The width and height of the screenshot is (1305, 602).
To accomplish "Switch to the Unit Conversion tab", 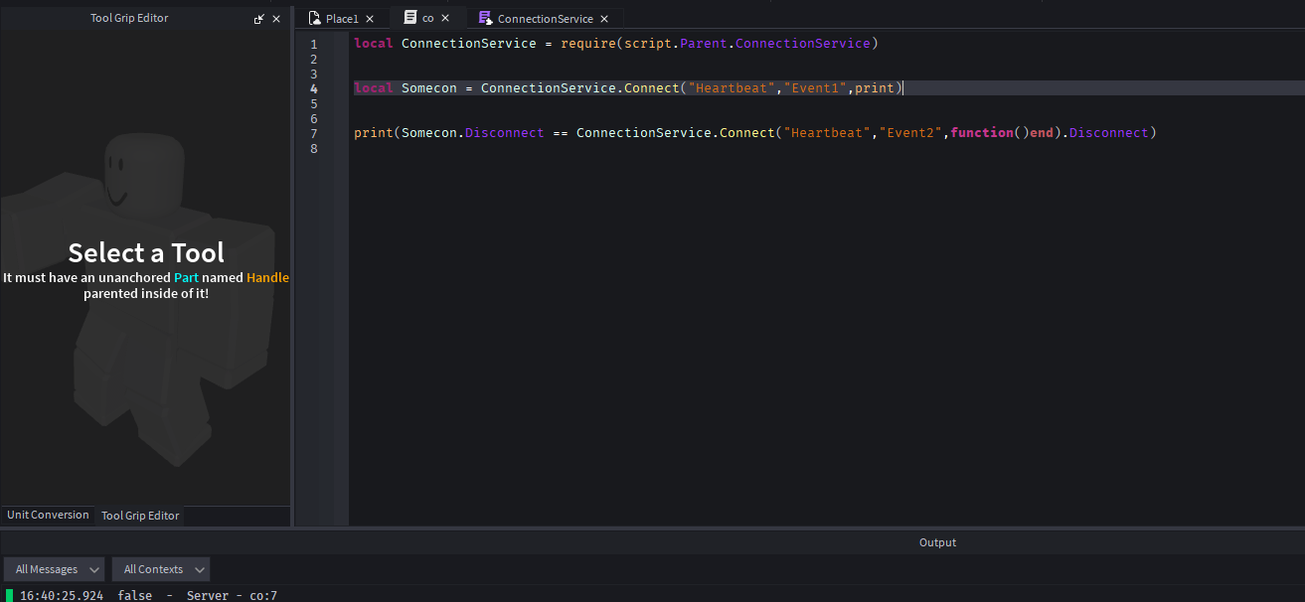I will point(48,515).
